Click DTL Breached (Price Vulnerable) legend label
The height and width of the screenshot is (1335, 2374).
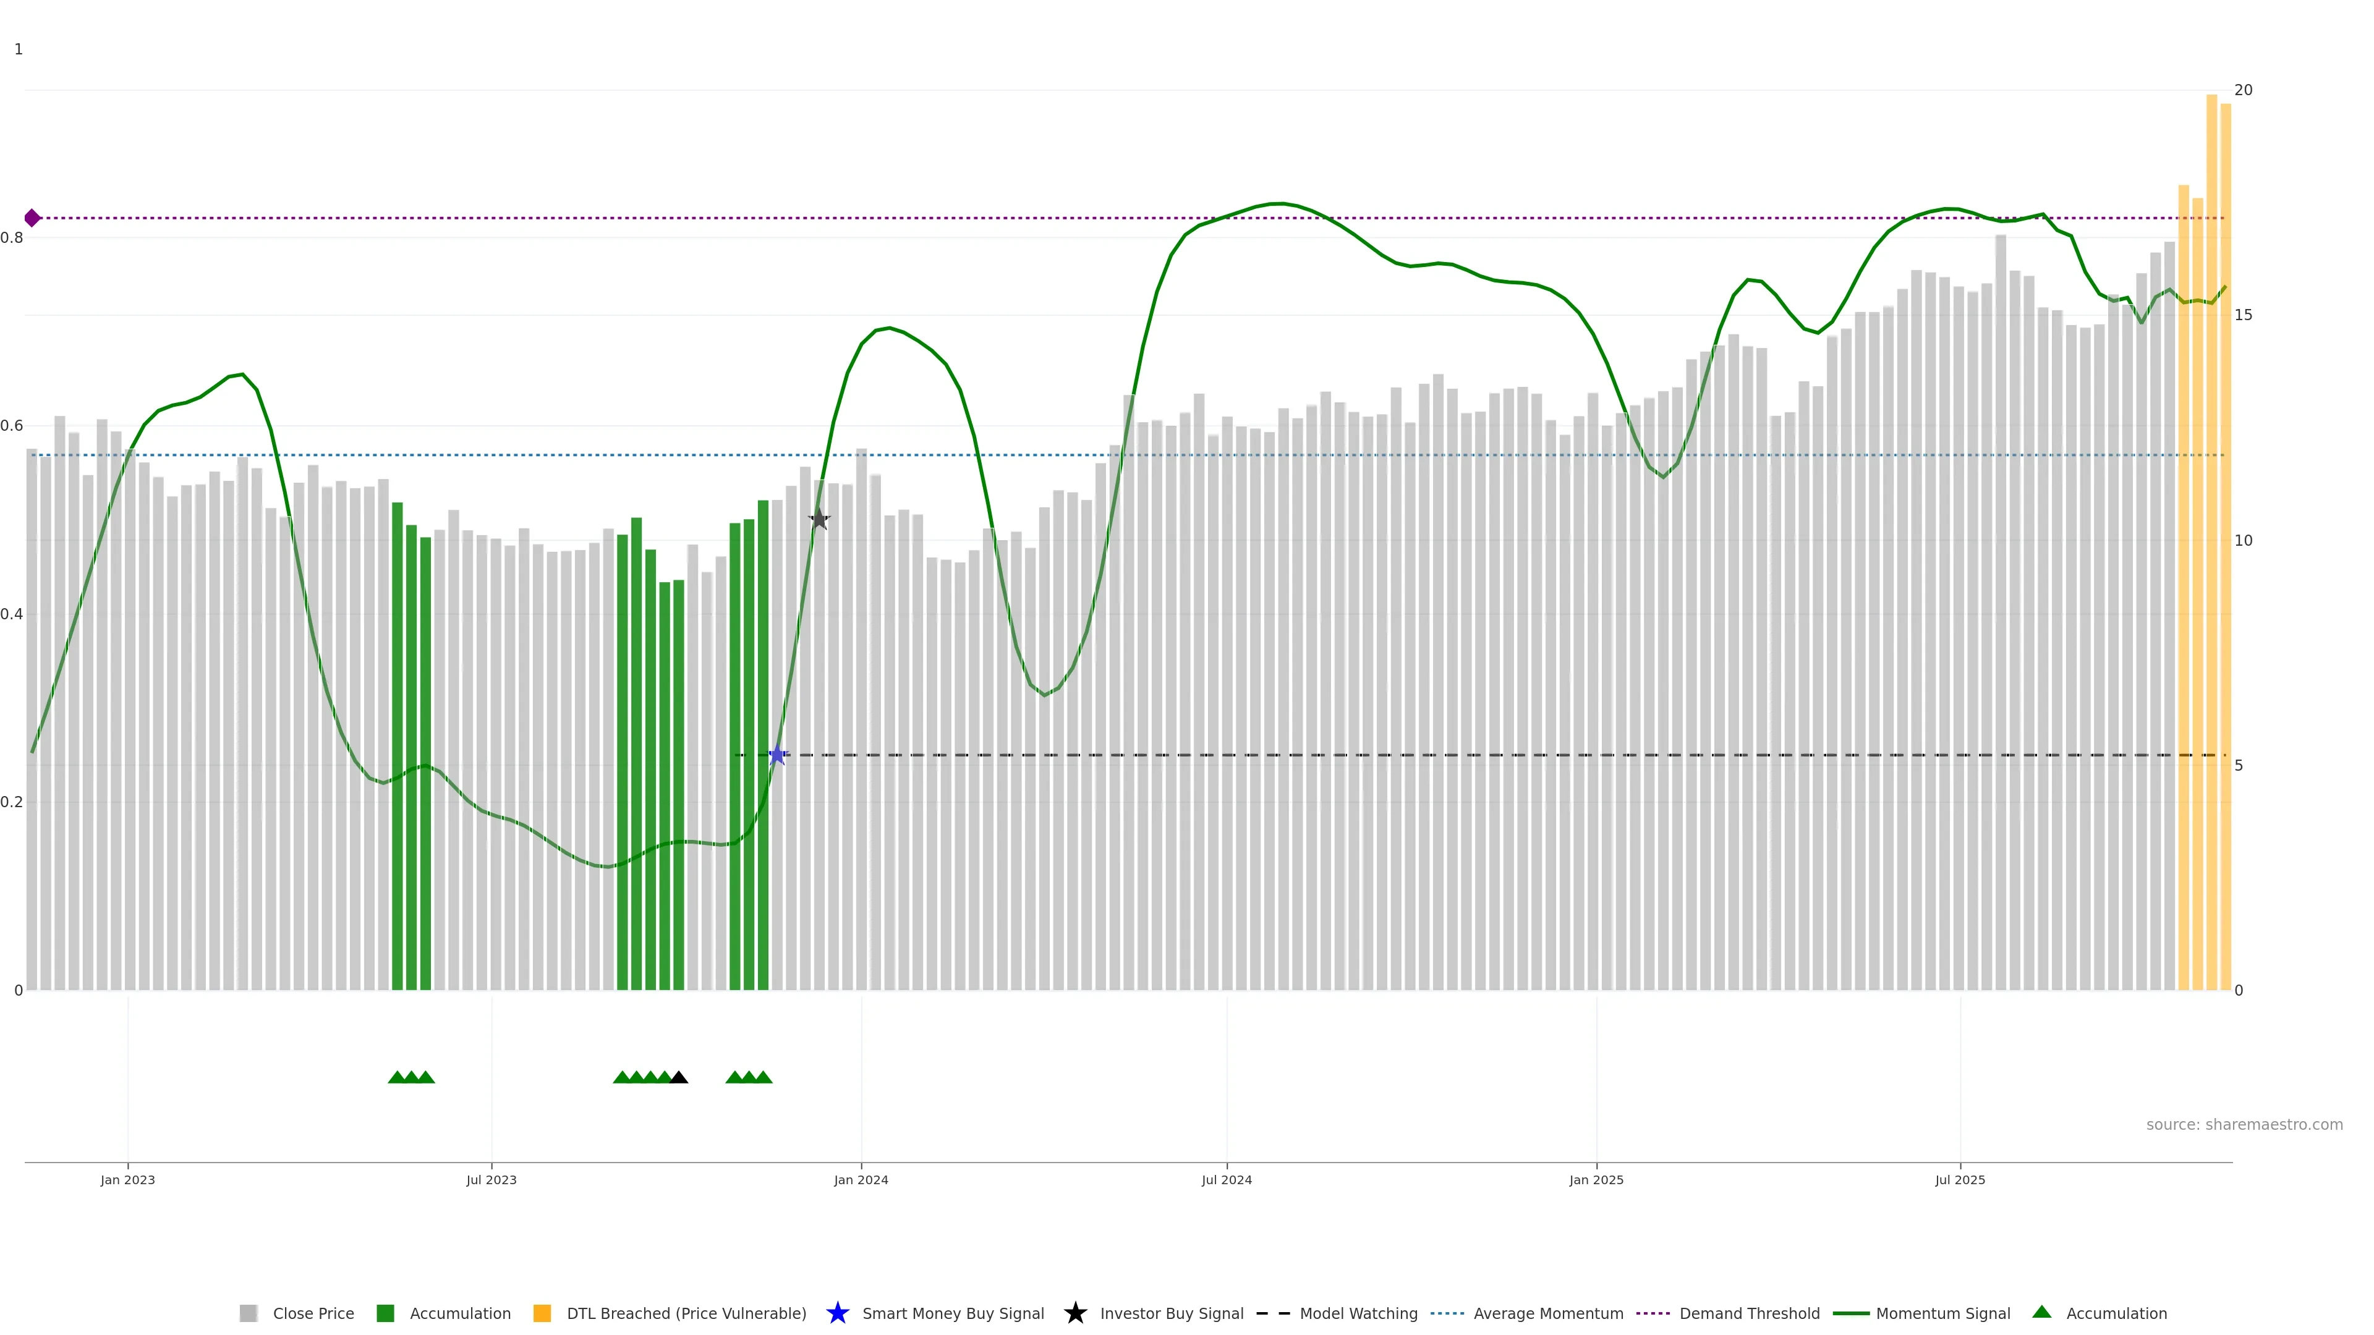click(686, 1313)
